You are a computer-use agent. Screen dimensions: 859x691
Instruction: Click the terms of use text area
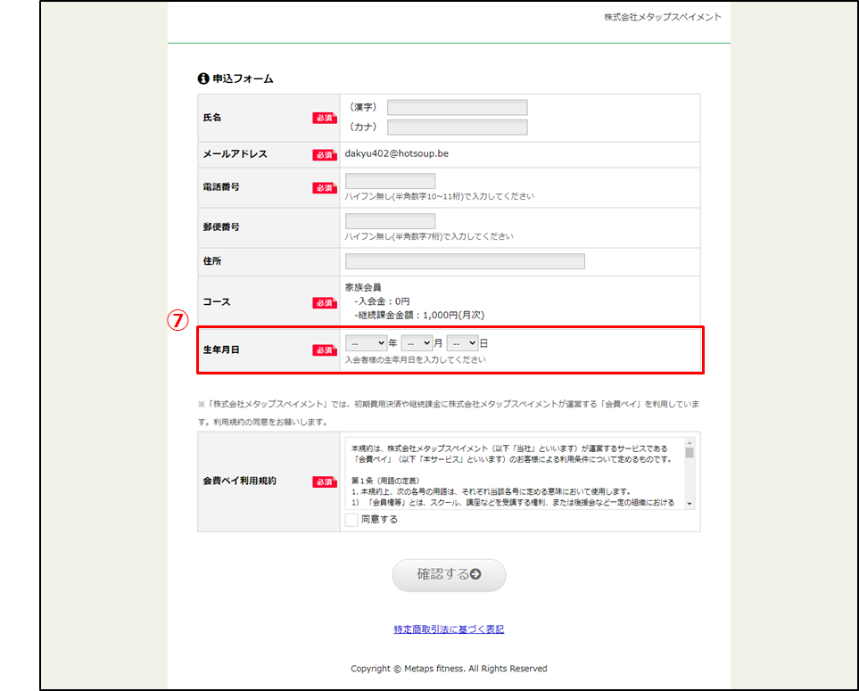(x=513, y=473)
